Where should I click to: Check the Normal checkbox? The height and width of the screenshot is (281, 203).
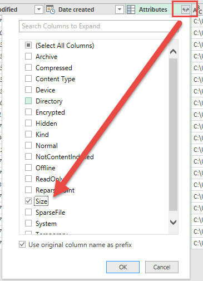point(28,145)
